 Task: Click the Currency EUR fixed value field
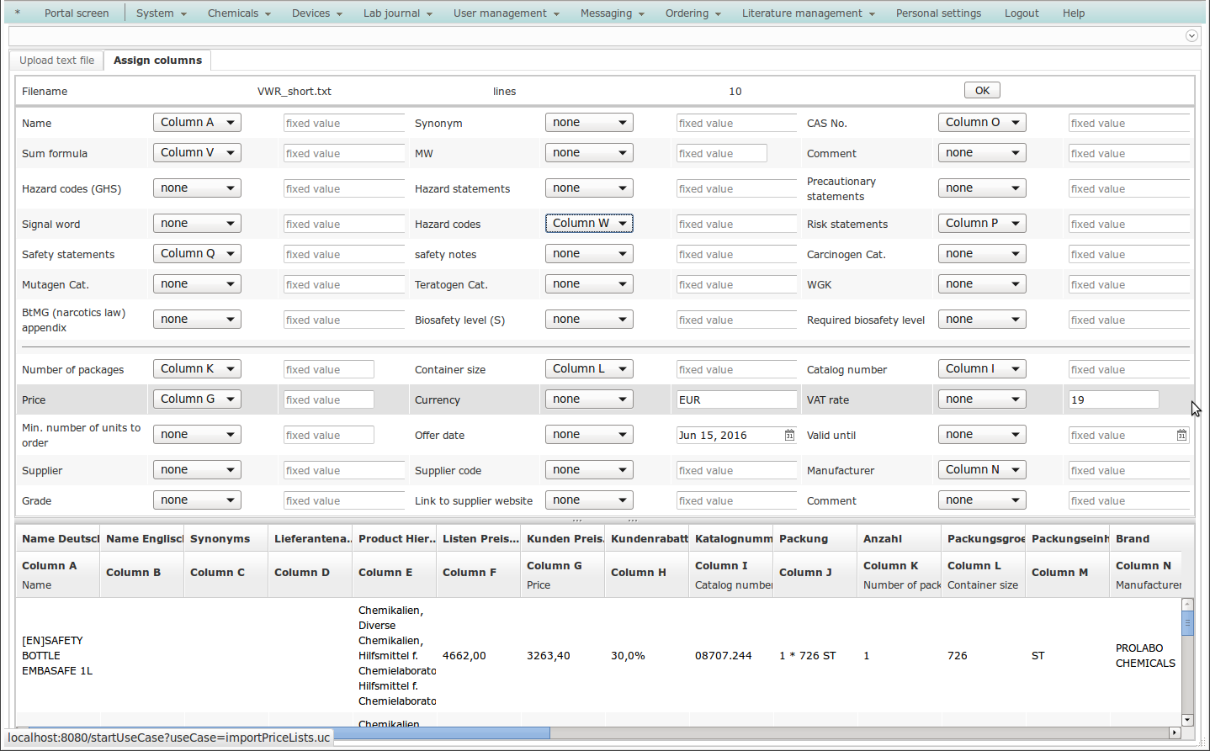736,399
